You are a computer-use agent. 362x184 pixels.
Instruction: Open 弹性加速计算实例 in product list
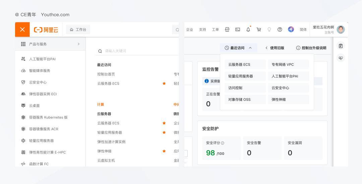(111, 142)
